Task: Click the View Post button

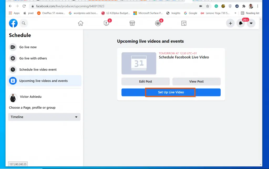Action: point(196,82)
